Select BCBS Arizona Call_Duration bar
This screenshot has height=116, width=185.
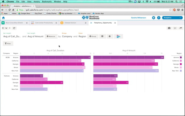click(55, 57)
